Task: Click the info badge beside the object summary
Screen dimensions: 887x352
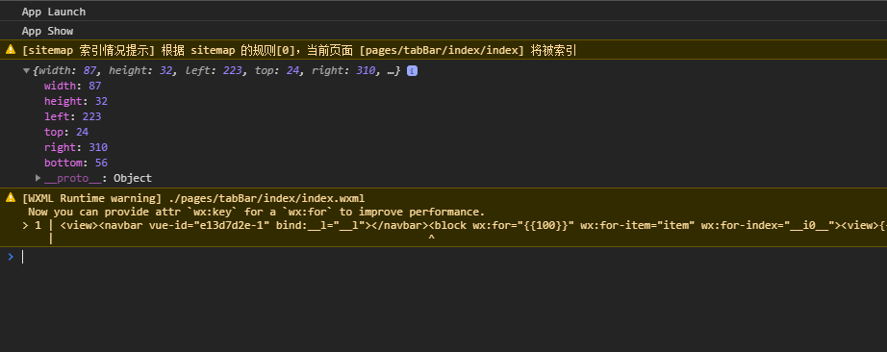Action: (x=412, y=71)
